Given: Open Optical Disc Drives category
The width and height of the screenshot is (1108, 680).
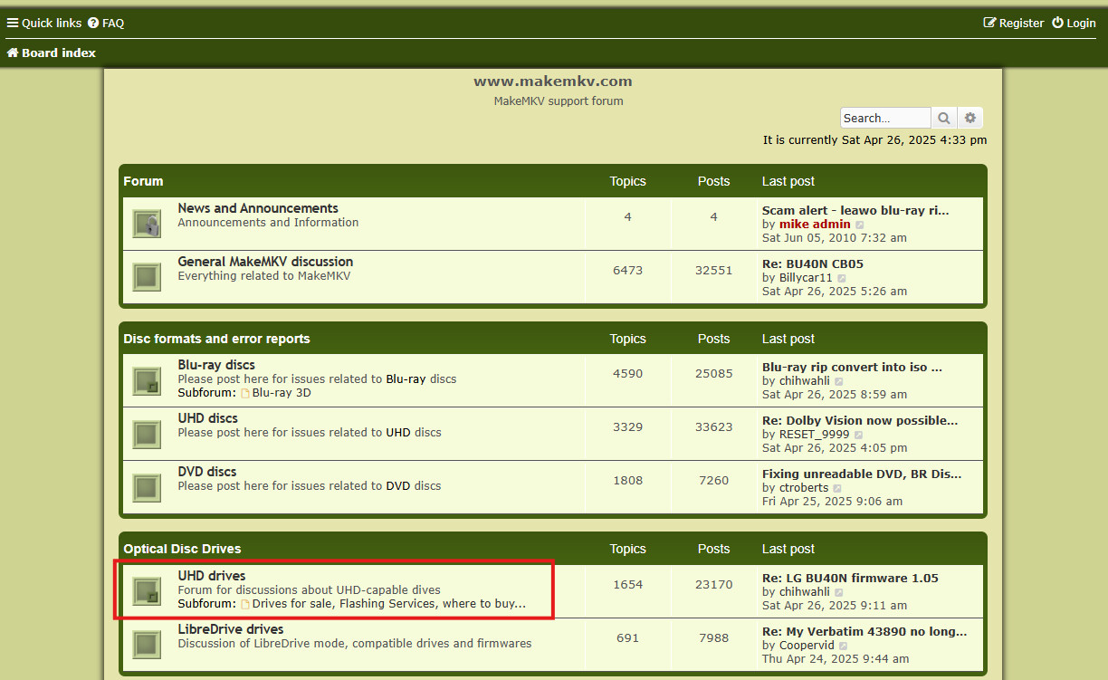Looking at the screenshot, I should tap(182, 549).
